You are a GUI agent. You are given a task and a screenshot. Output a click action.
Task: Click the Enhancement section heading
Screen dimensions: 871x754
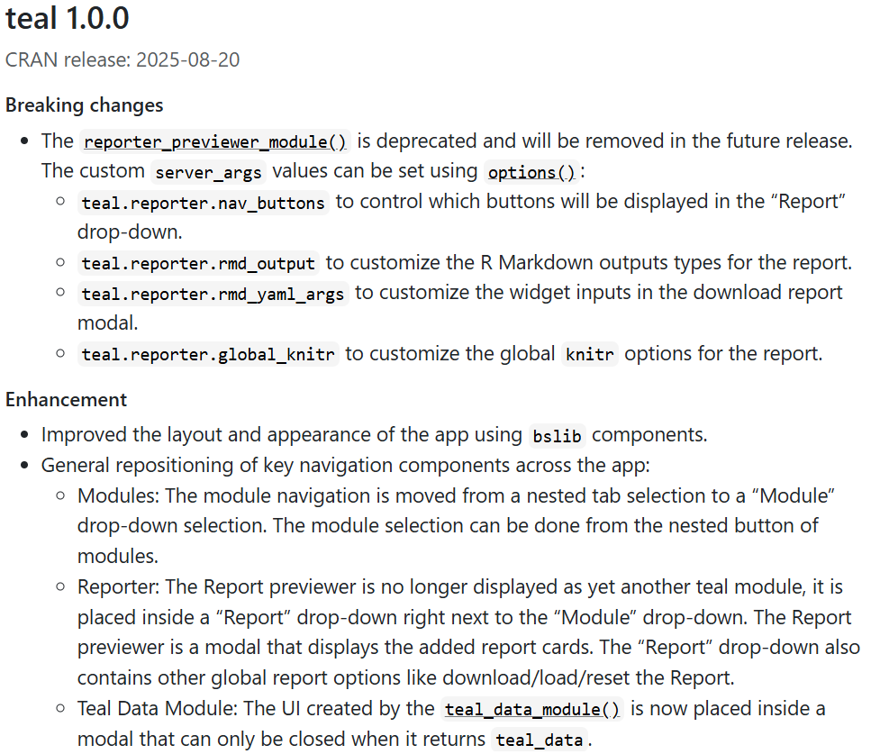pyautogui.click(x=67, y=399)
